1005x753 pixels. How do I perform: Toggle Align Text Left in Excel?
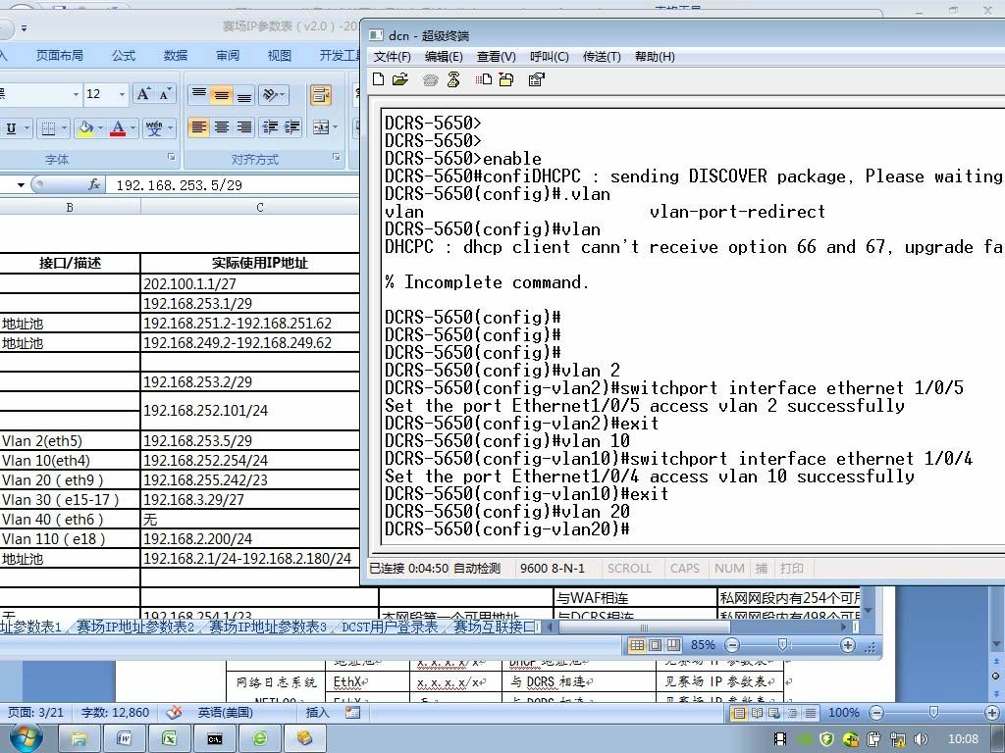[198, 126]
